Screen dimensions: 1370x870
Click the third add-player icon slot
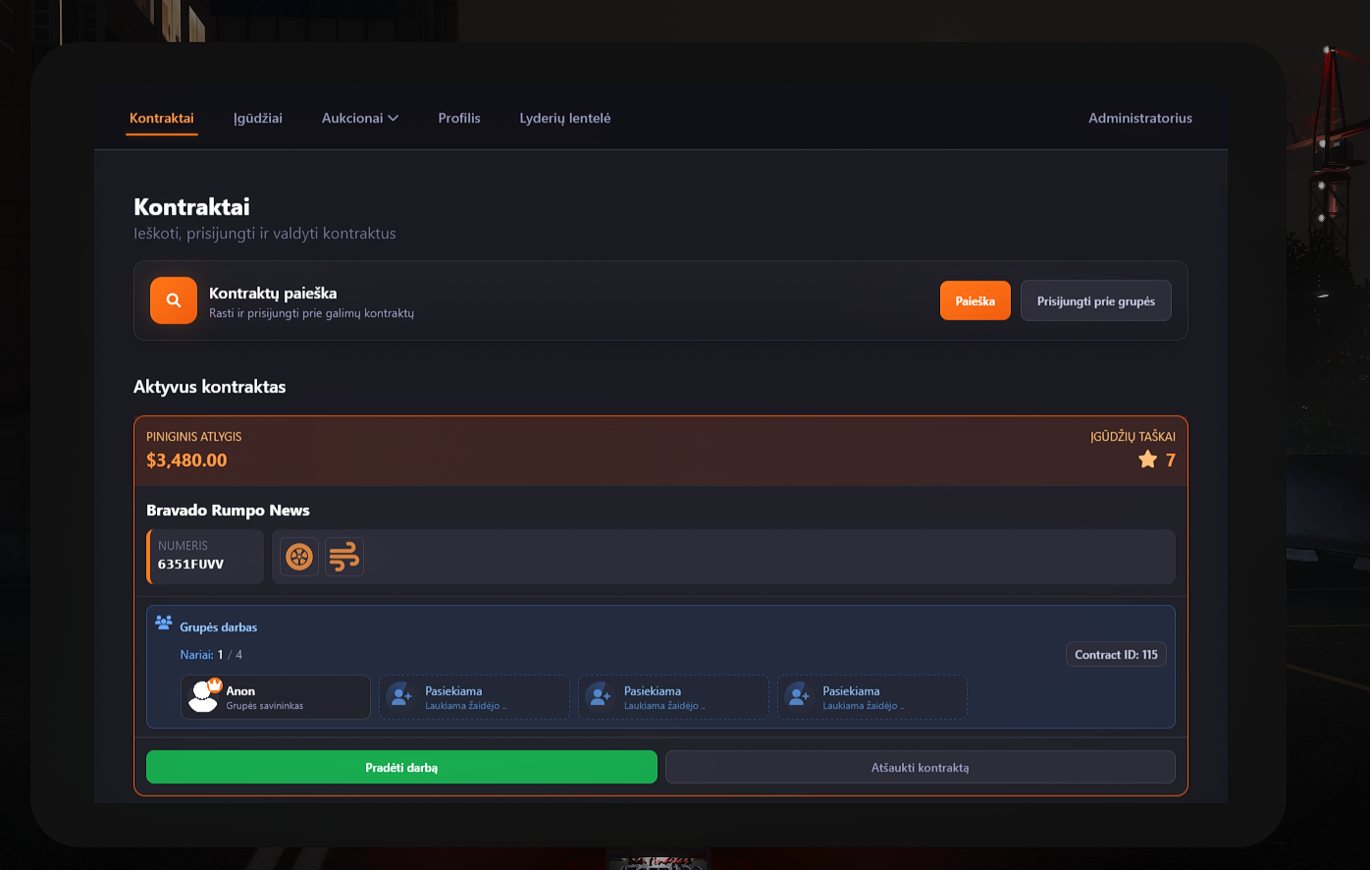click(799, 696)
